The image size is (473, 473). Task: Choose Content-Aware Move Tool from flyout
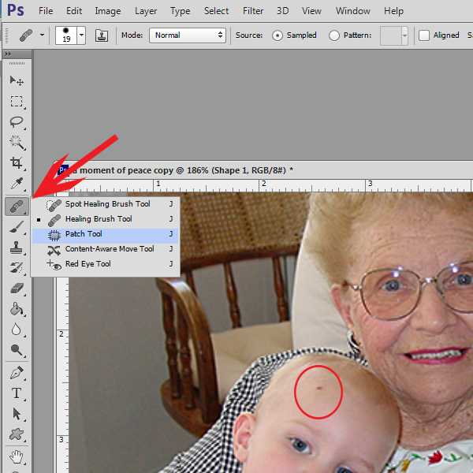pyautogui.click(x=106, y=249)
